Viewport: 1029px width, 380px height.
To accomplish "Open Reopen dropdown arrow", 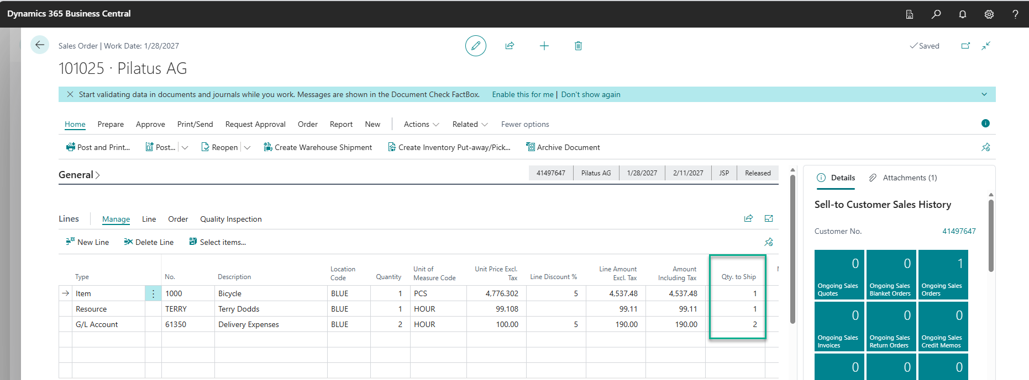I will point(247,147).
